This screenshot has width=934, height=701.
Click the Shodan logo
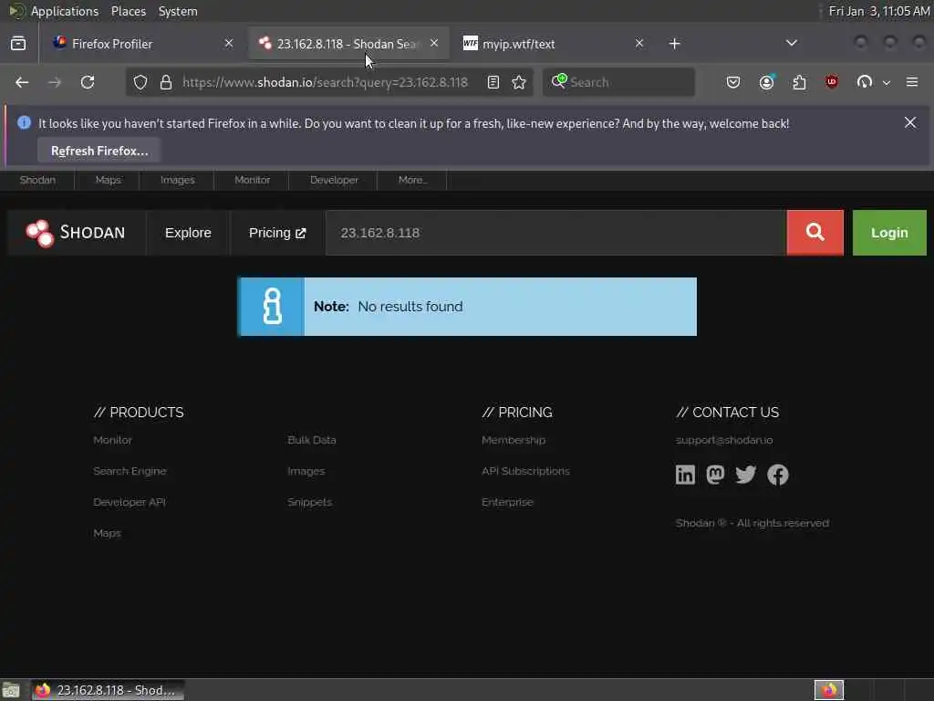(x=76, y=233)
